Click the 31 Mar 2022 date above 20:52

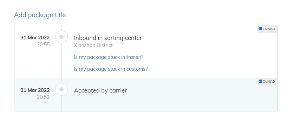pos(35,90)
